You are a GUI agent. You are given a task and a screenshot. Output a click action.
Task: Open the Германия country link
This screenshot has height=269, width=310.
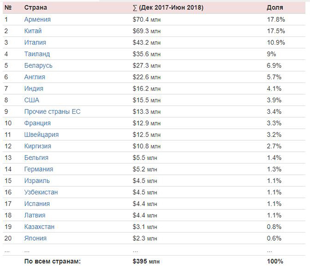click(x=39, y=169)
